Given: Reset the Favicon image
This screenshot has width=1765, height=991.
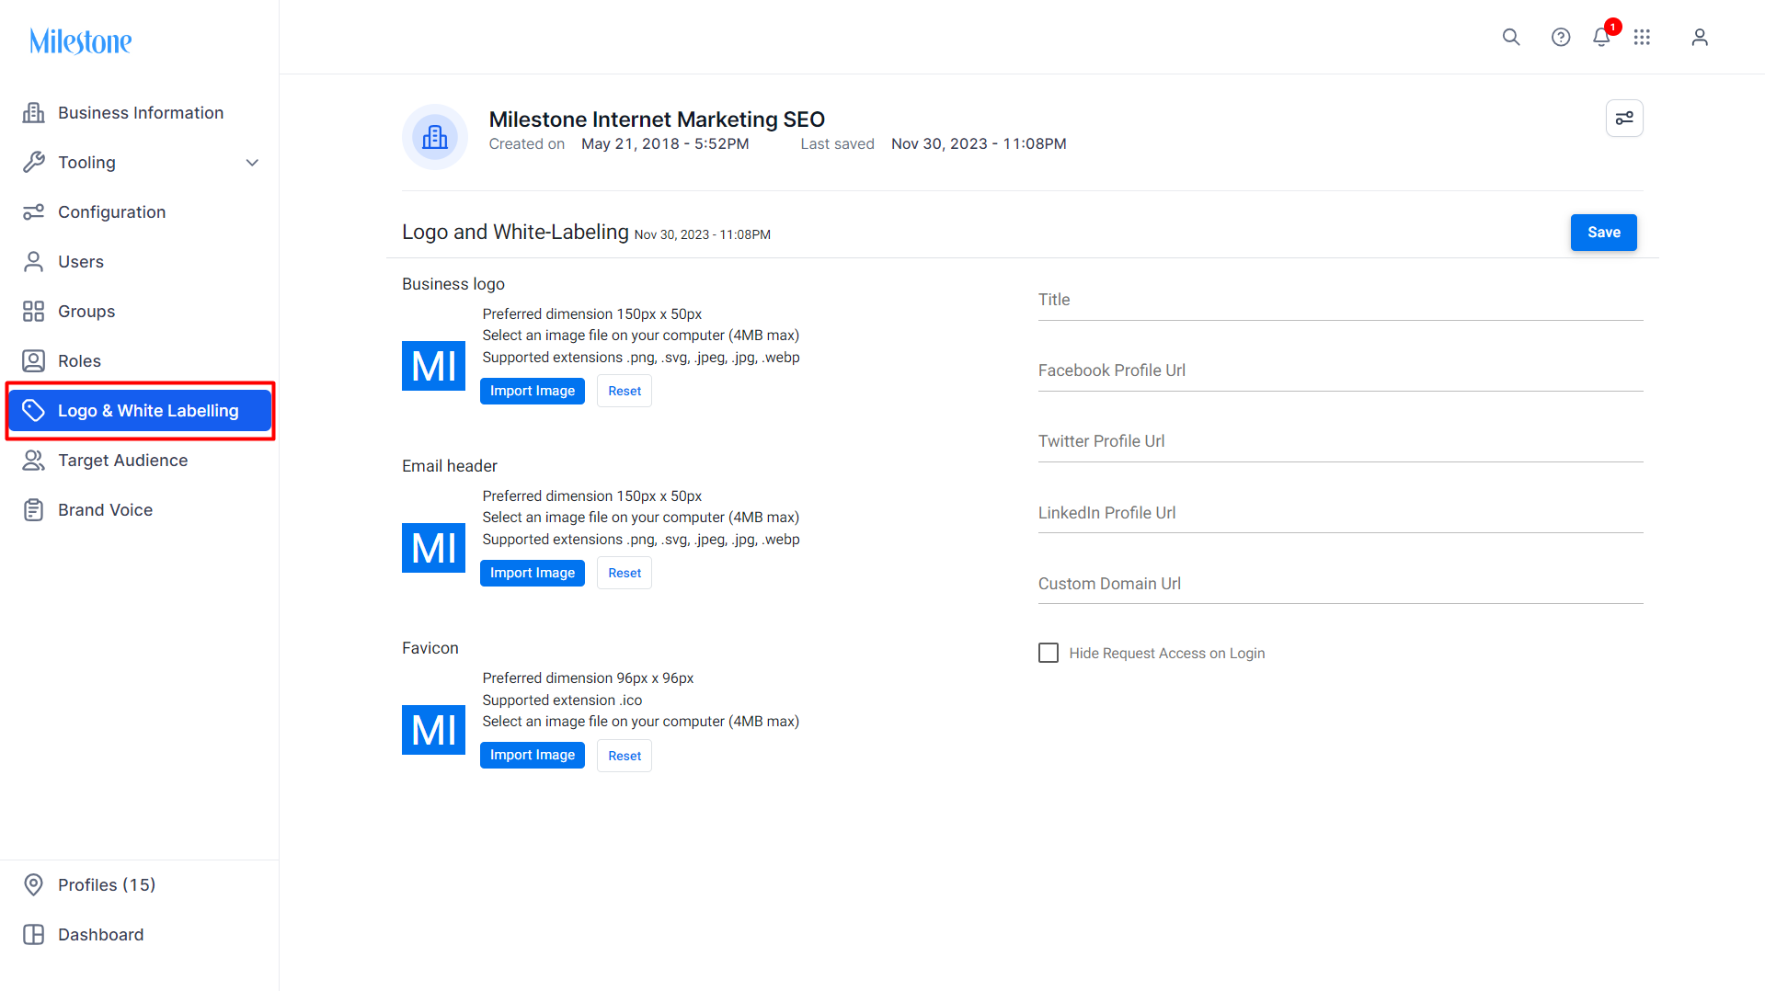Looking at the screenshot, I should pyautogui.click(x=625, y=756).
